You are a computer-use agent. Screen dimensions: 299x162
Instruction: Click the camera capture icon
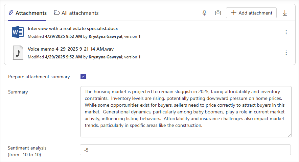tap(218, 13)
